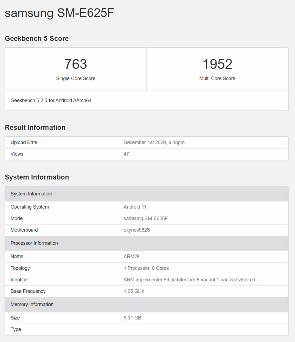Click the Name row label
This screenshot has width=295, height=342.
click(17, 256)
